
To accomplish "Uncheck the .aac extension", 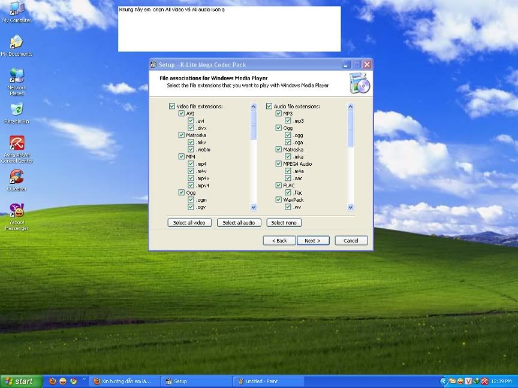I will click(x=288, y=178).
